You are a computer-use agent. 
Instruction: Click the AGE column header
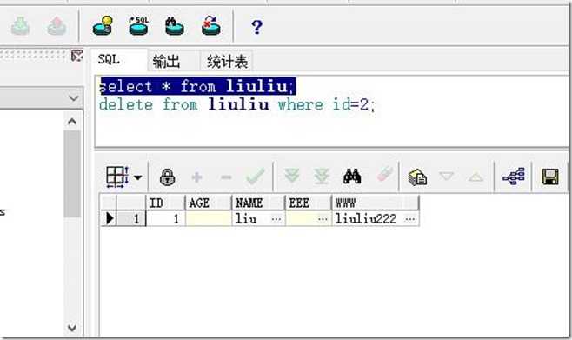click(209, 203)
